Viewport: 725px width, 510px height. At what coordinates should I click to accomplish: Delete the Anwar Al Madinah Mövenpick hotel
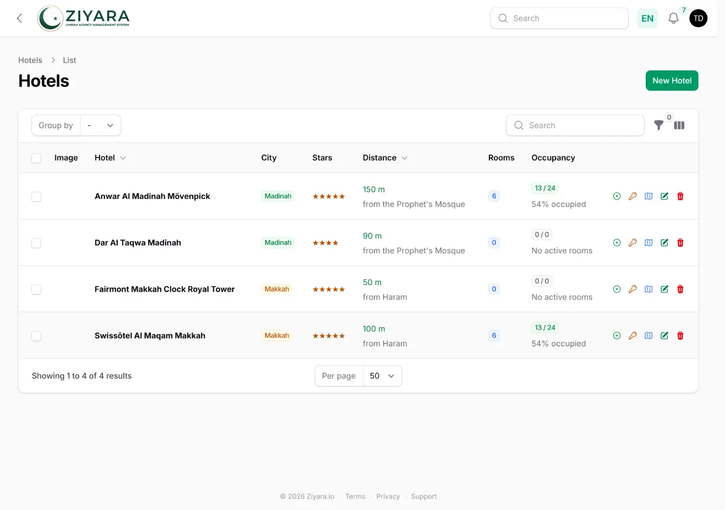coord(680,196)
